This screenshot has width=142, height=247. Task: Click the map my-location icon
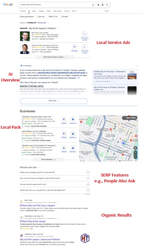(x=135, y=148)
